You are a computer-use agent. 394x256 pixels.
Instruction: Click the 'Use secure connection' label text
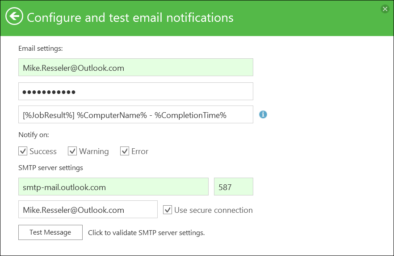[x=214, y=210]
